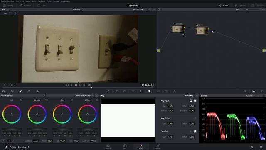Select the Key palette icon
Viewport: 266px width, 150px height.
(x=150, y=92)
